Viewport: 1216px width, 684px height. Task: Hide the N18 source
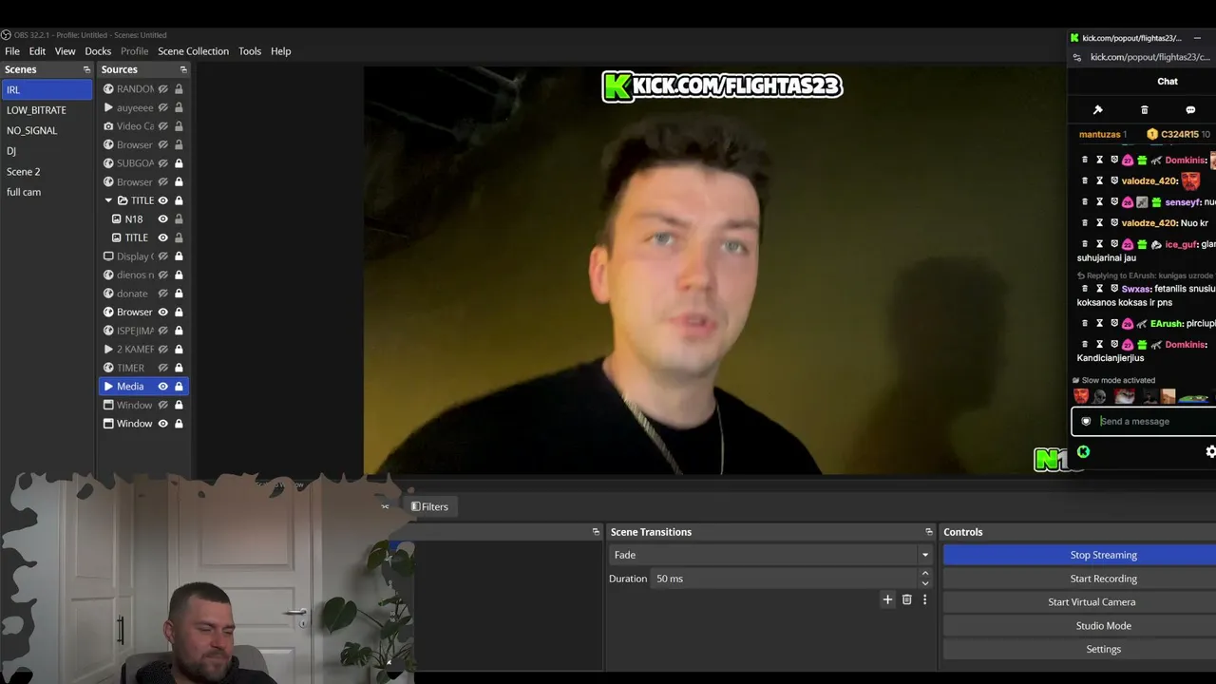click(x=162, y=219)
